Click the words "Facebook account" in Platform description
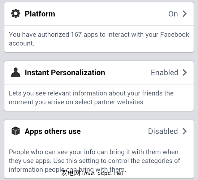 pyautogui.click(x=174, y=35)
